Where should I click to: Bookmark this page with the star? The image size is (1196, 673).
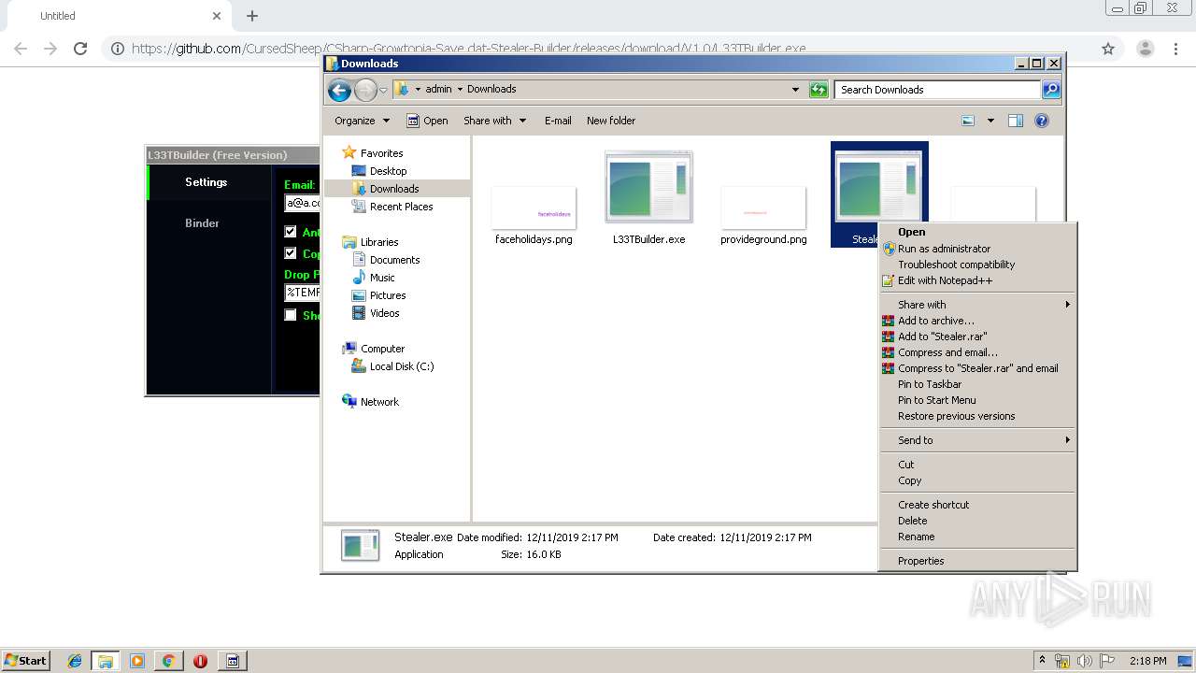click(1108, 49)
